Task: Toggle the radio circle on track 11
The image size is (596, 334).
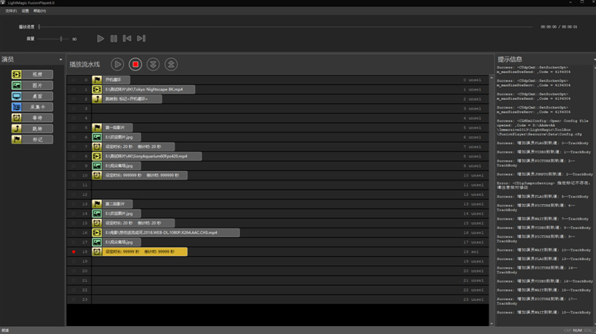Action: (73, 185)
